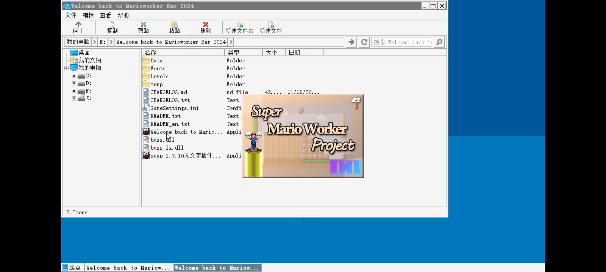The height and width of the screenshot is (272, 606).
Task: Click in the 搜索 search field
Action: click(x=402, y=42)
